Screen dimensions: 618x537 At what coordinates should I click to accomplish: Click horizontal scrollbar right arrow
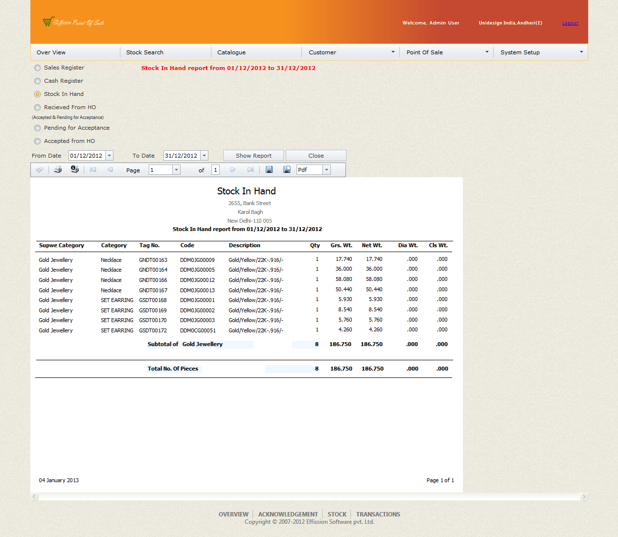point(584,497)
